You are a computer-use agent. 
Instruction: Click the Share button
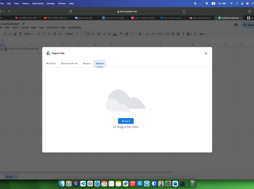pyautogui.click(x=248, y=25)
